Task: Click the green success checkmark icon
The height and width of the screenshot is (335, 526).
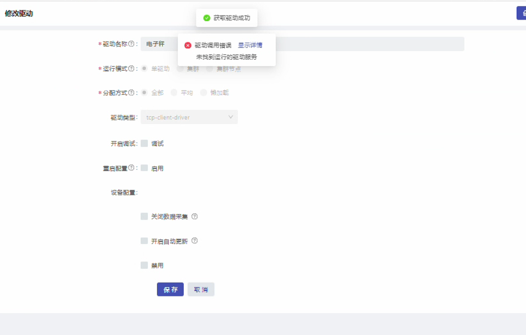Action: pyautogui.click(x=206, y=18)
